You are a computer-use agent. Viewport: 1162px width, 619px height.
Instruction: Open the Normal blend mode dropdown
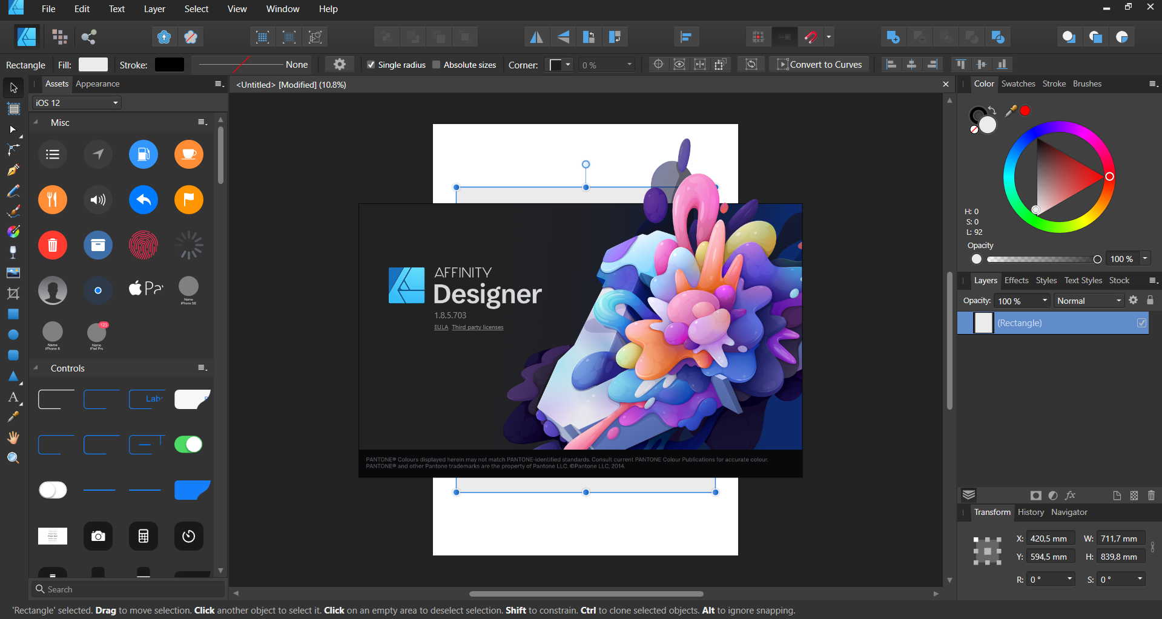tap(1089, 301)
